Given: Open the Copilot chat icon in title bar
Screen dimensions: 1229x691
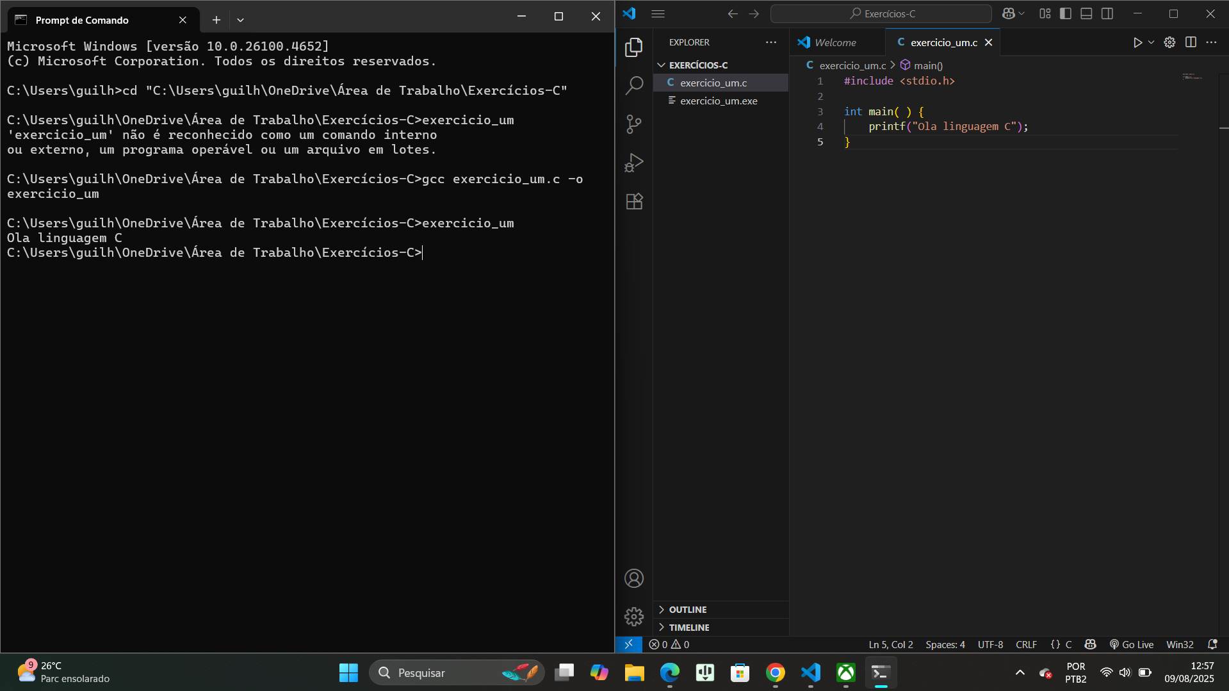Looking at the screenshot, I should 1008,13.
